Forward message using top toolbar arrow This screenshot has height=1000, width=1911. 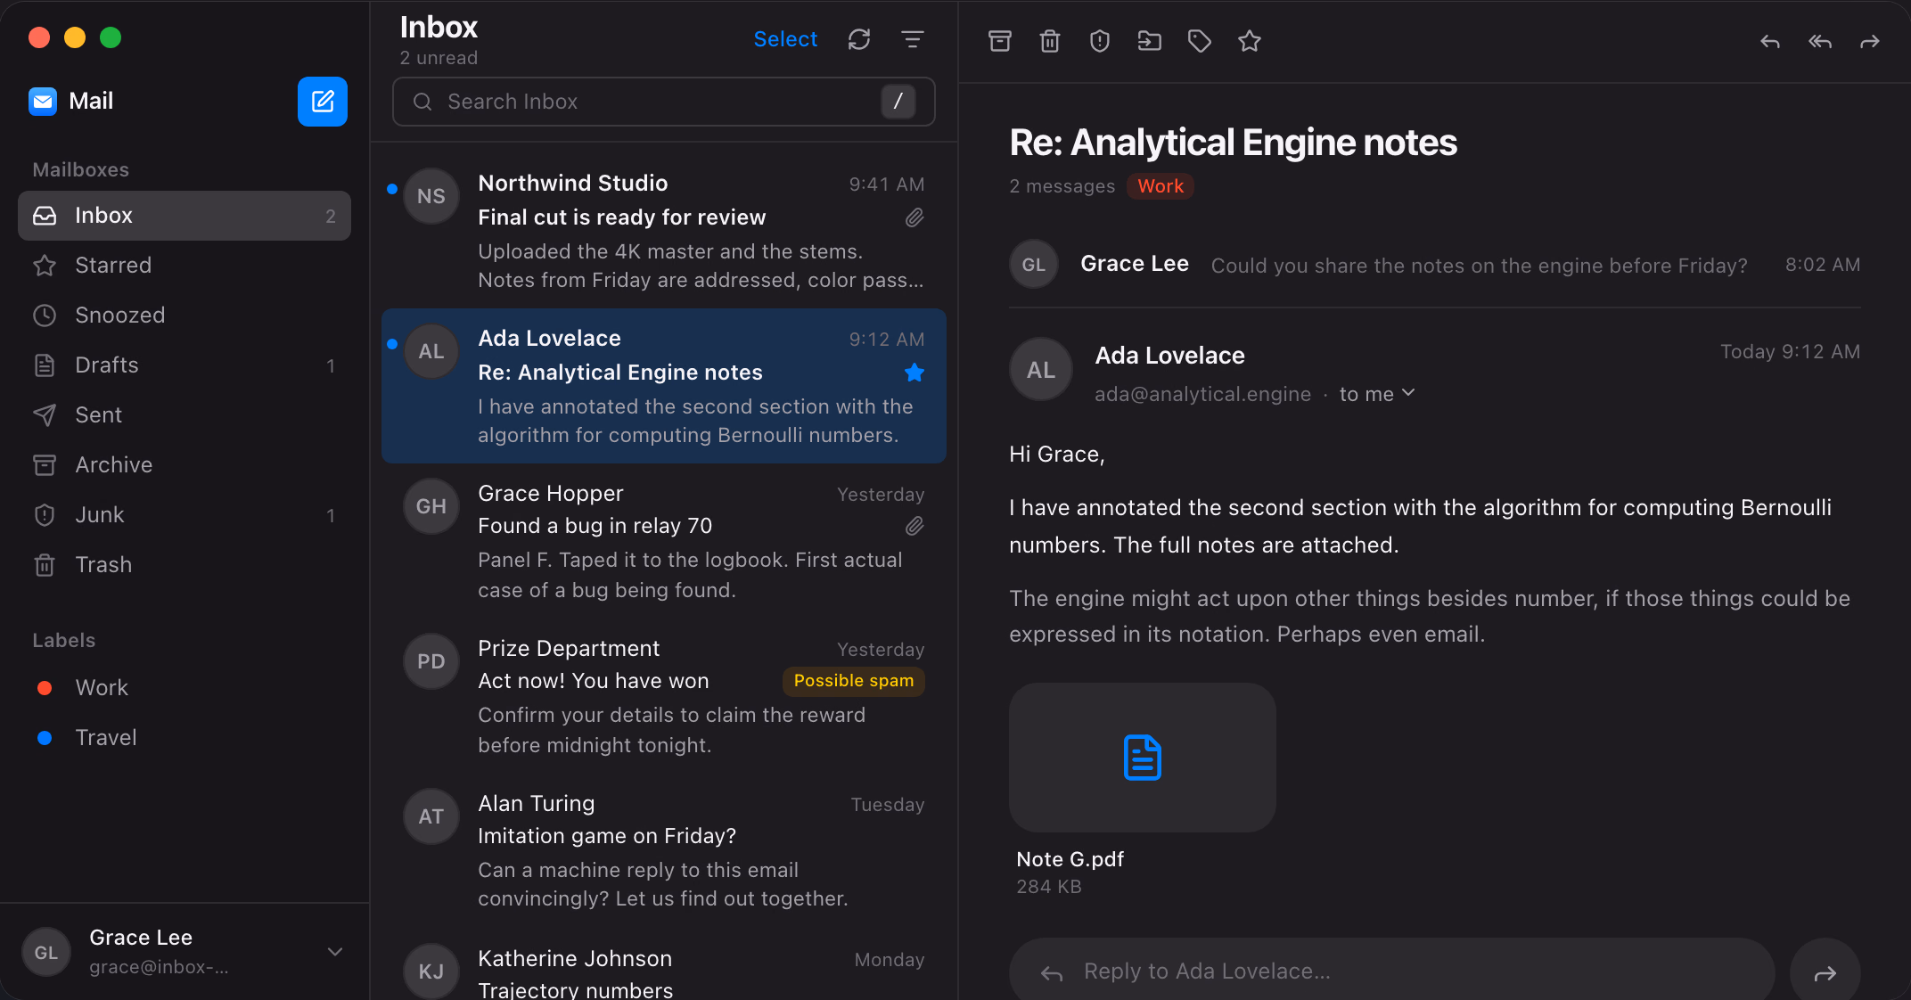(x=1870, y=41)
